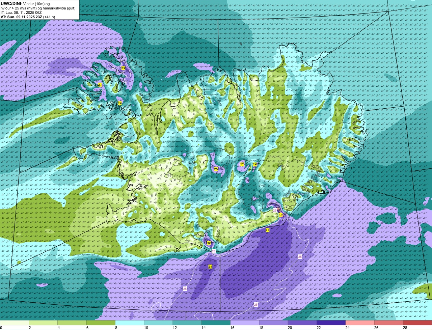Click the yellow '29' label in the Westfjords
432x330 pixels.
(123, 68)
